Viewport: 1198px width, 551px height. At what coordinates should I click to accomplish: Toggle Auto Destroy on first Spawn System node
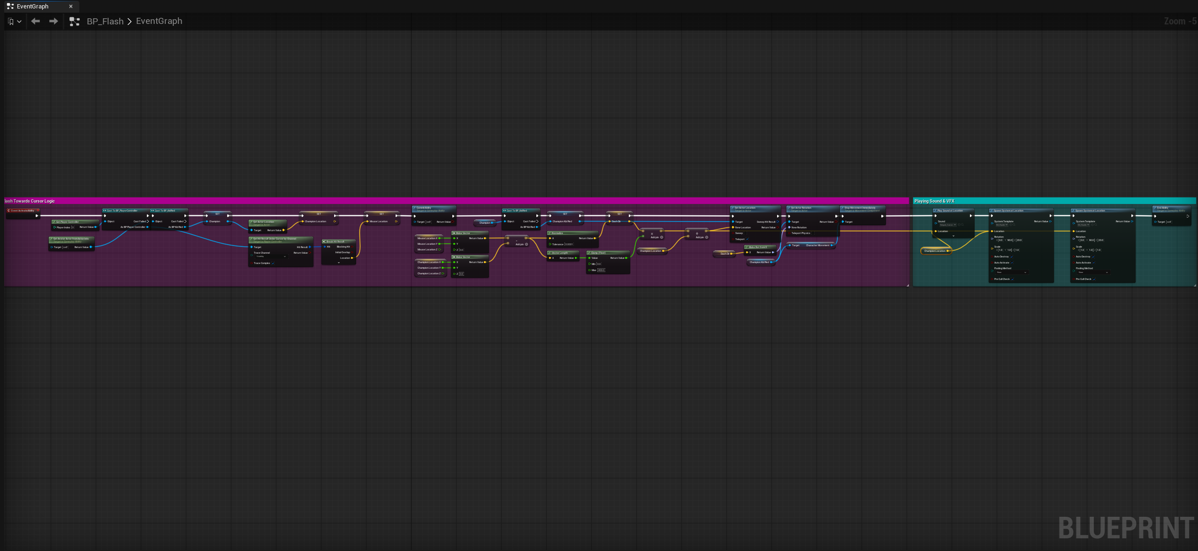(x=1011, y=257)
